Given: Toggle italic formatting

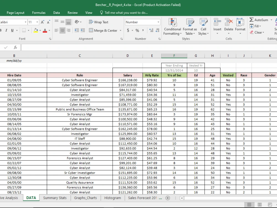Looking at the screenshot, I should pyautogui.click(x=7, y=30).
